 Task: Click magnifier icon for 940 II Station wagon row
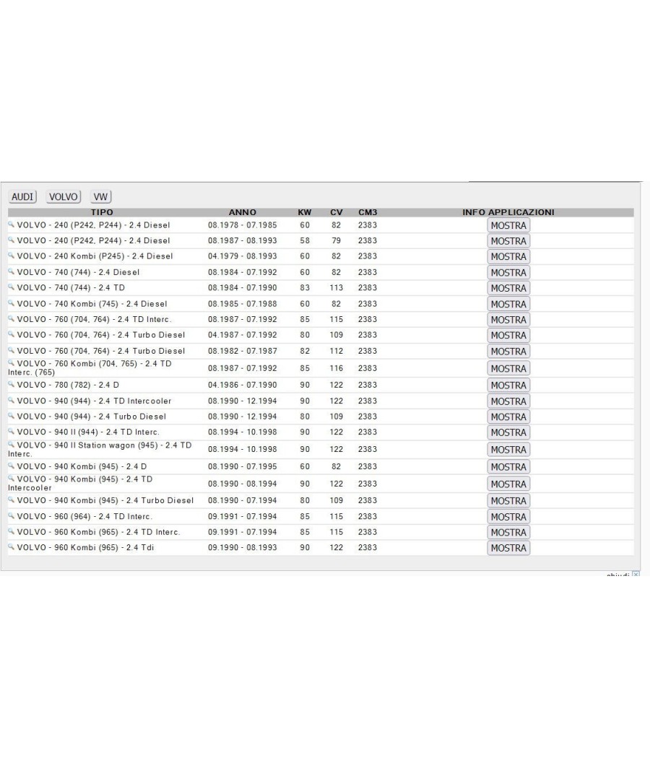[11, 444]
